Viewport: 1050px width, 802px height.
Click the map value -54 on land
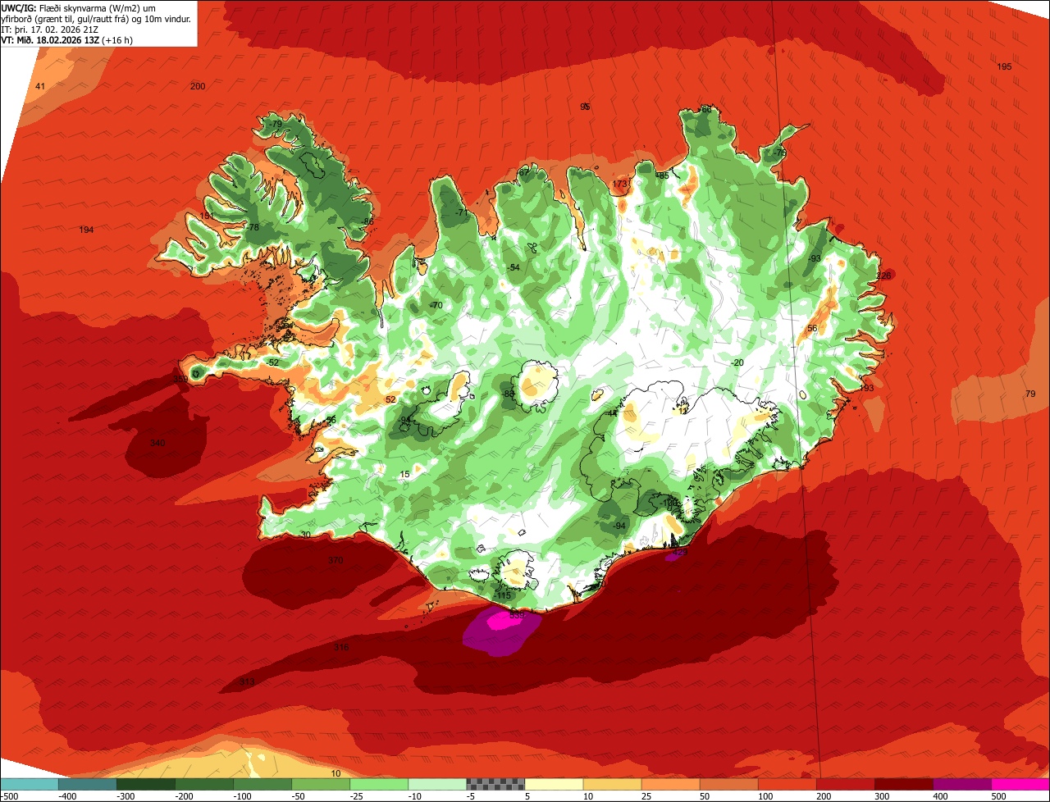click(x=514, y=268)
